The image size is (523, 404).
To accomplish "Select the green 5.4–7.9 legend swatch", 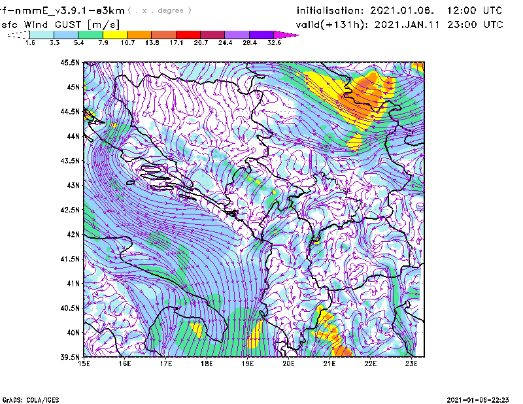I will tap(90, 35).
